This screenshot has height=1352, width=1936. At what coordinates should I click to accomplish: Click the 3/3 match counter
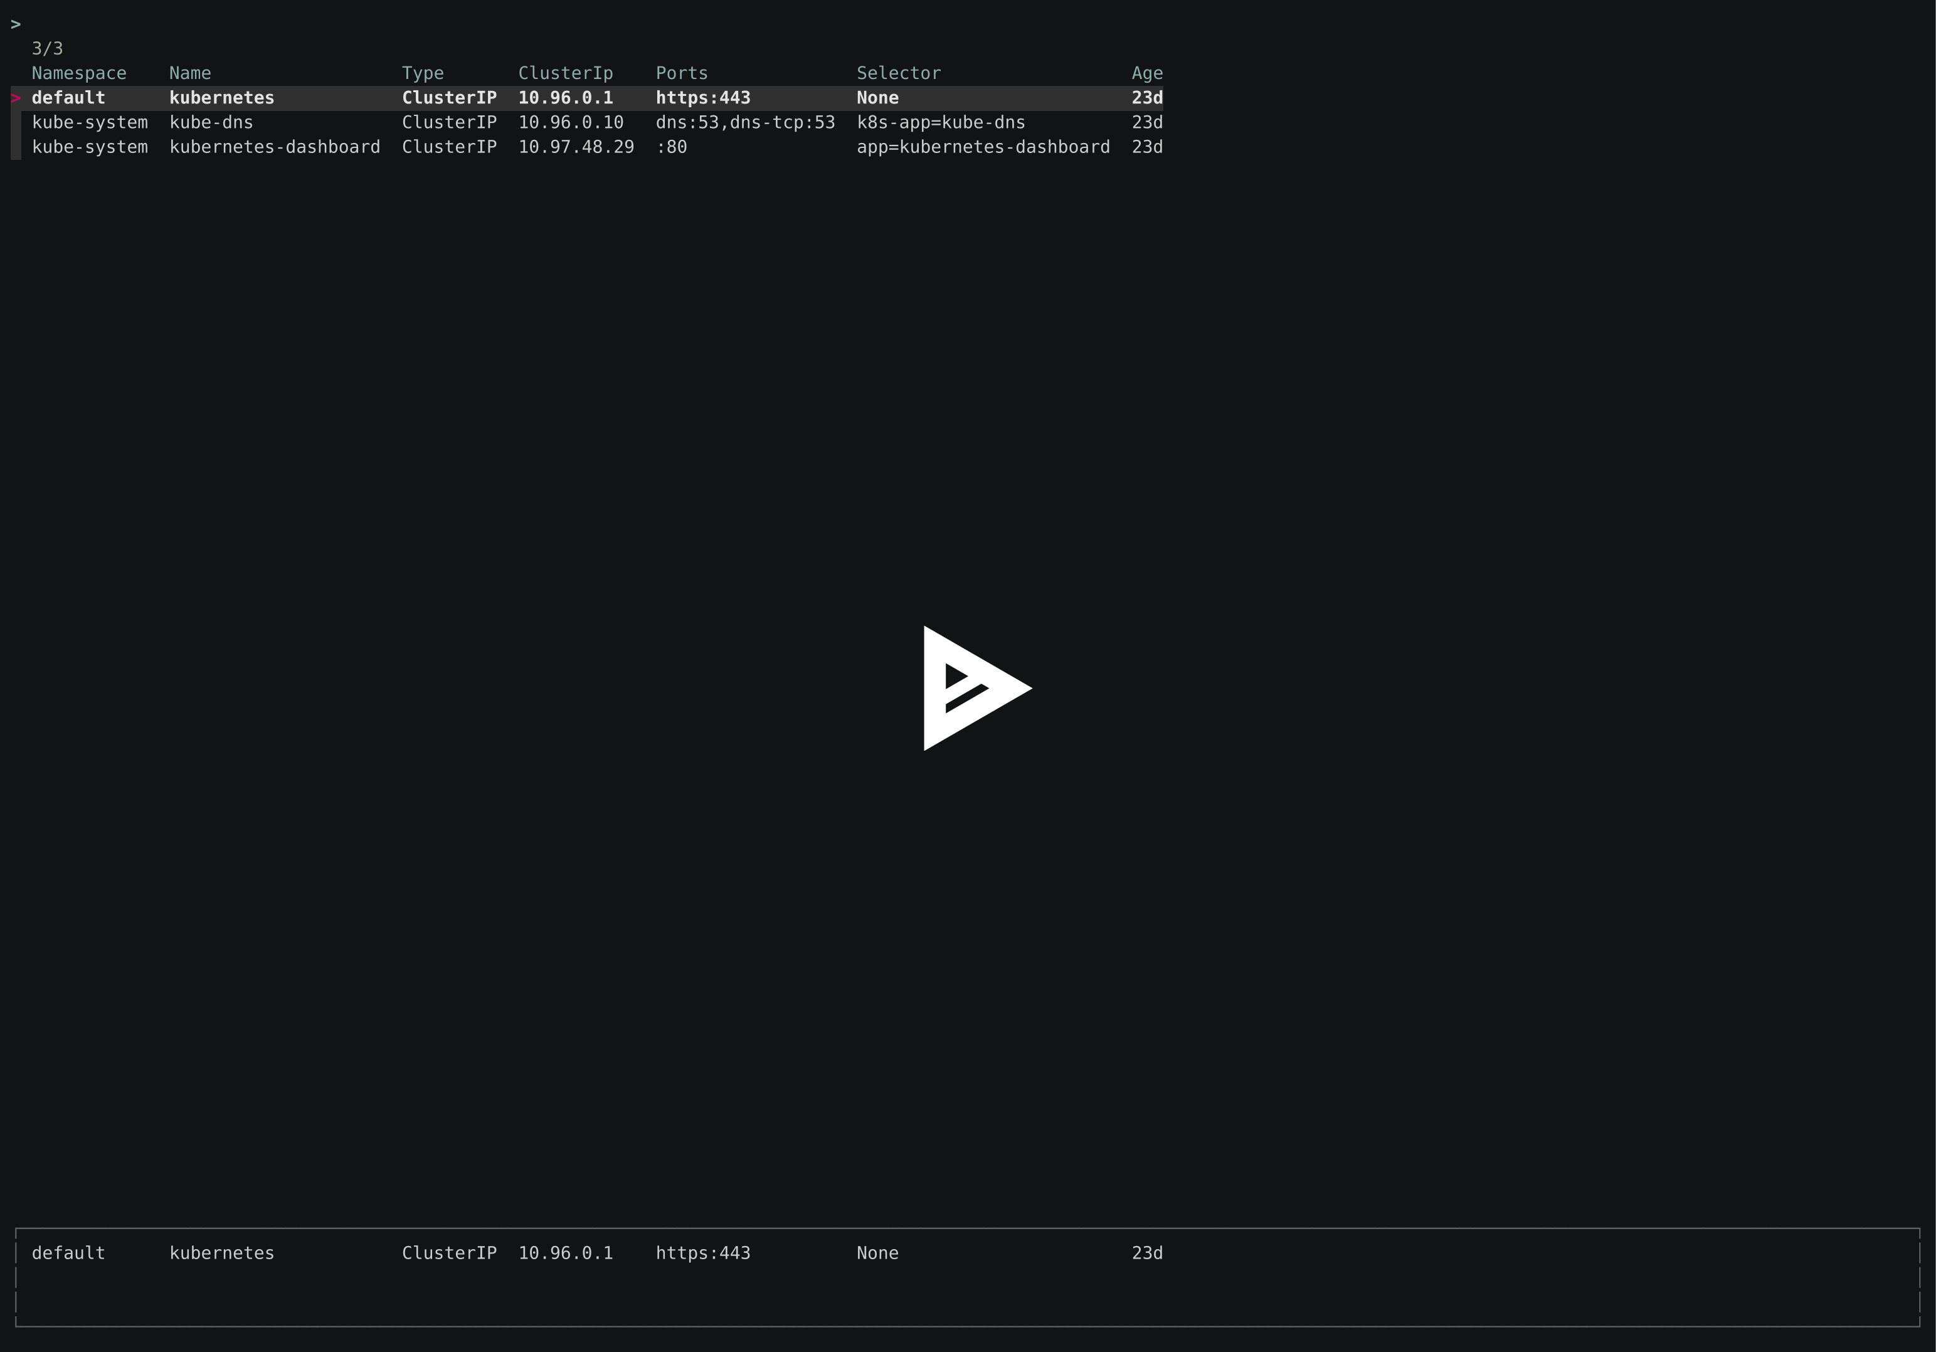tap(47, 48)
